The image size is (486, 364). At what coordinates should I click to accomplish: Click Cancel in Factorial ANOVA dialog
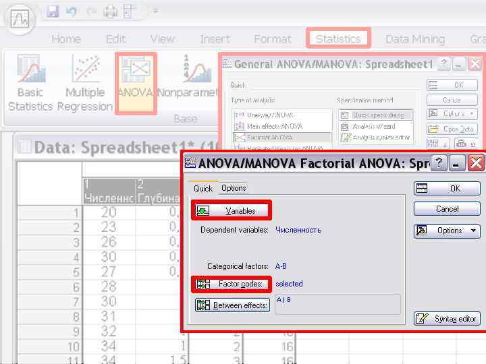point(447,209)
